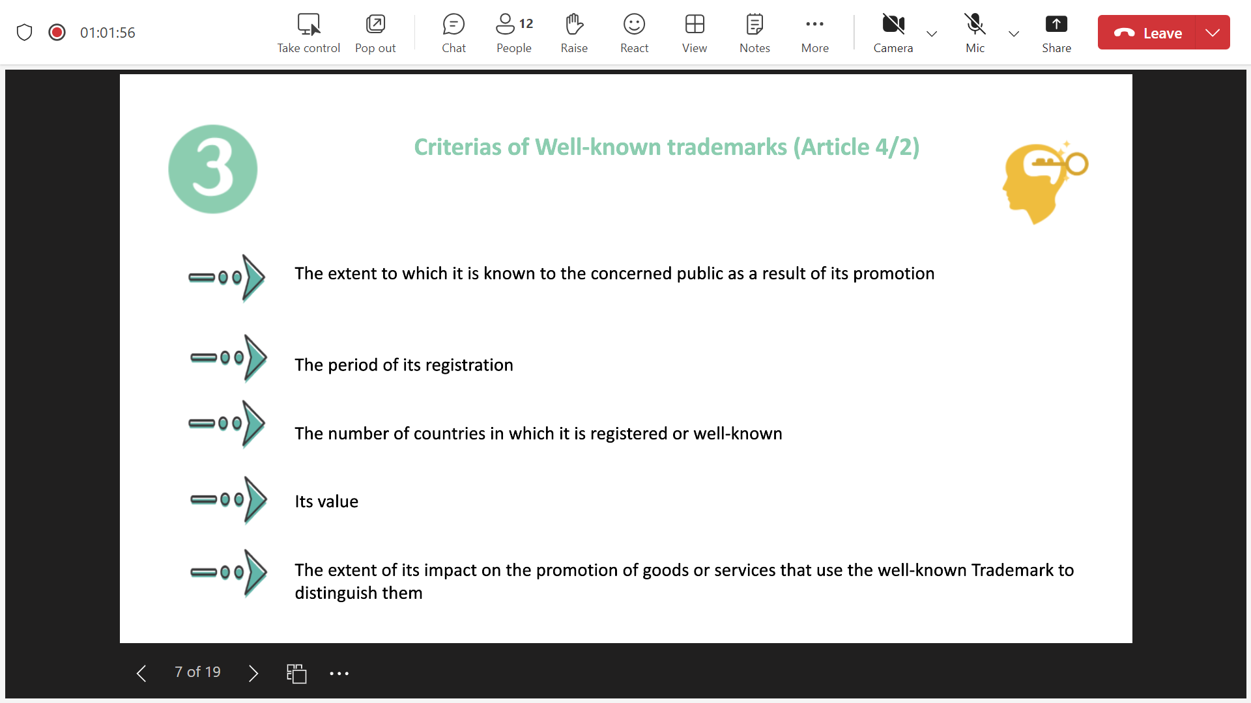1251x703 pixels.
Task: Click Take control of presentation
Action: (x=308, y=33)
